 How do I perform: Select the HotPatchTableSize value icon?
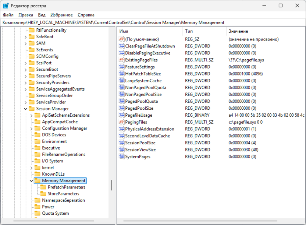[121, 73]
